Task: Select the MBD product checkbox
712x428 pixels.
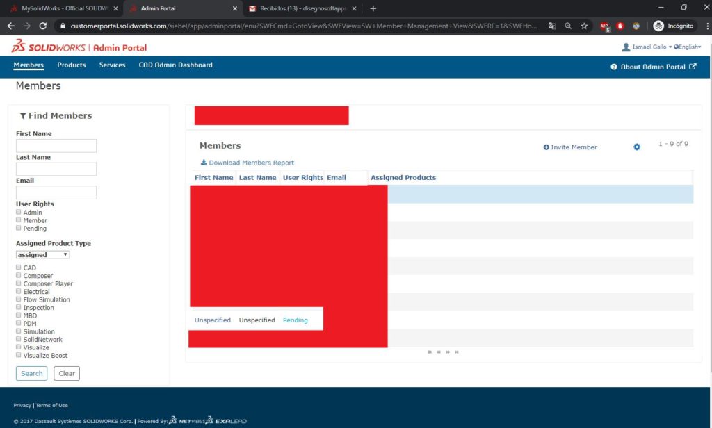Action: point(19,315)
